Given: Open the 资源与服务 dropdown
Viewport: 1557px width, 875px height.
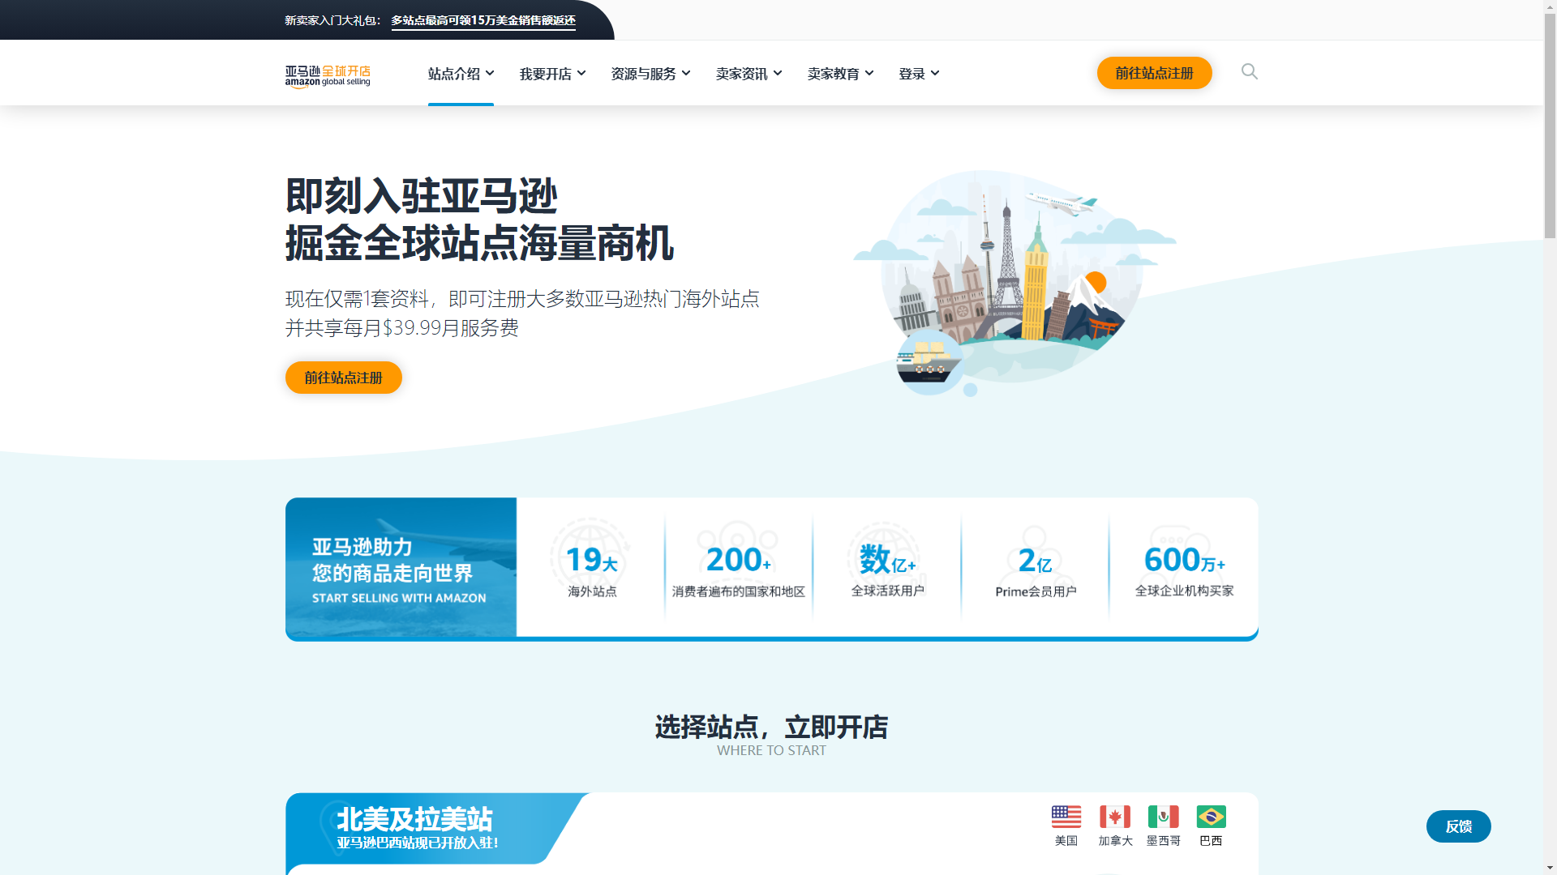Looking at the screenshot, I should 650,74.
